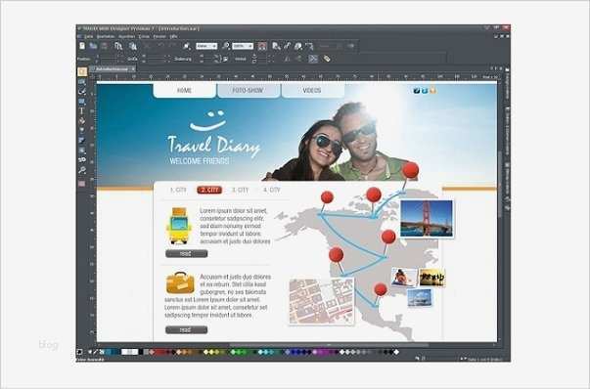Click the 4. CITY link
Screen dimensions: 590x389
tap(272, 190)
